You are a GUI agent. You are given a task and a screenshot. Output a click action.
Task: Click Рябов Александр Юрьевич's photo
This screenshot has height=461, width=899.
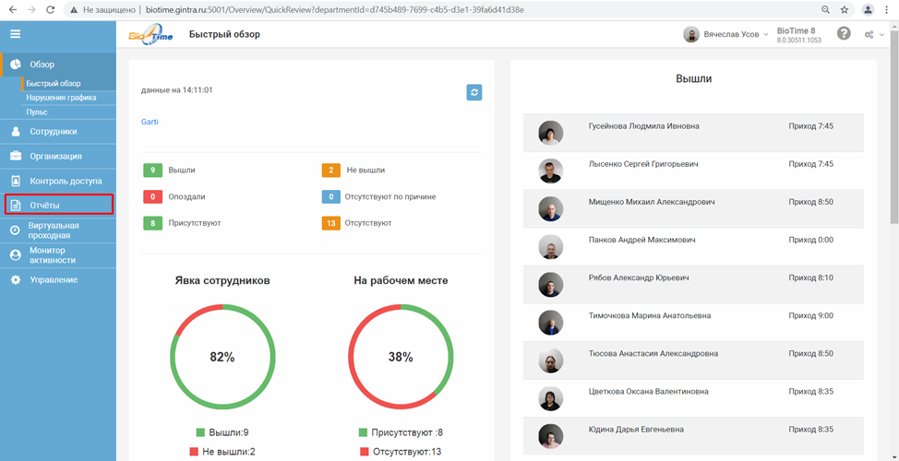click(550, 285)
